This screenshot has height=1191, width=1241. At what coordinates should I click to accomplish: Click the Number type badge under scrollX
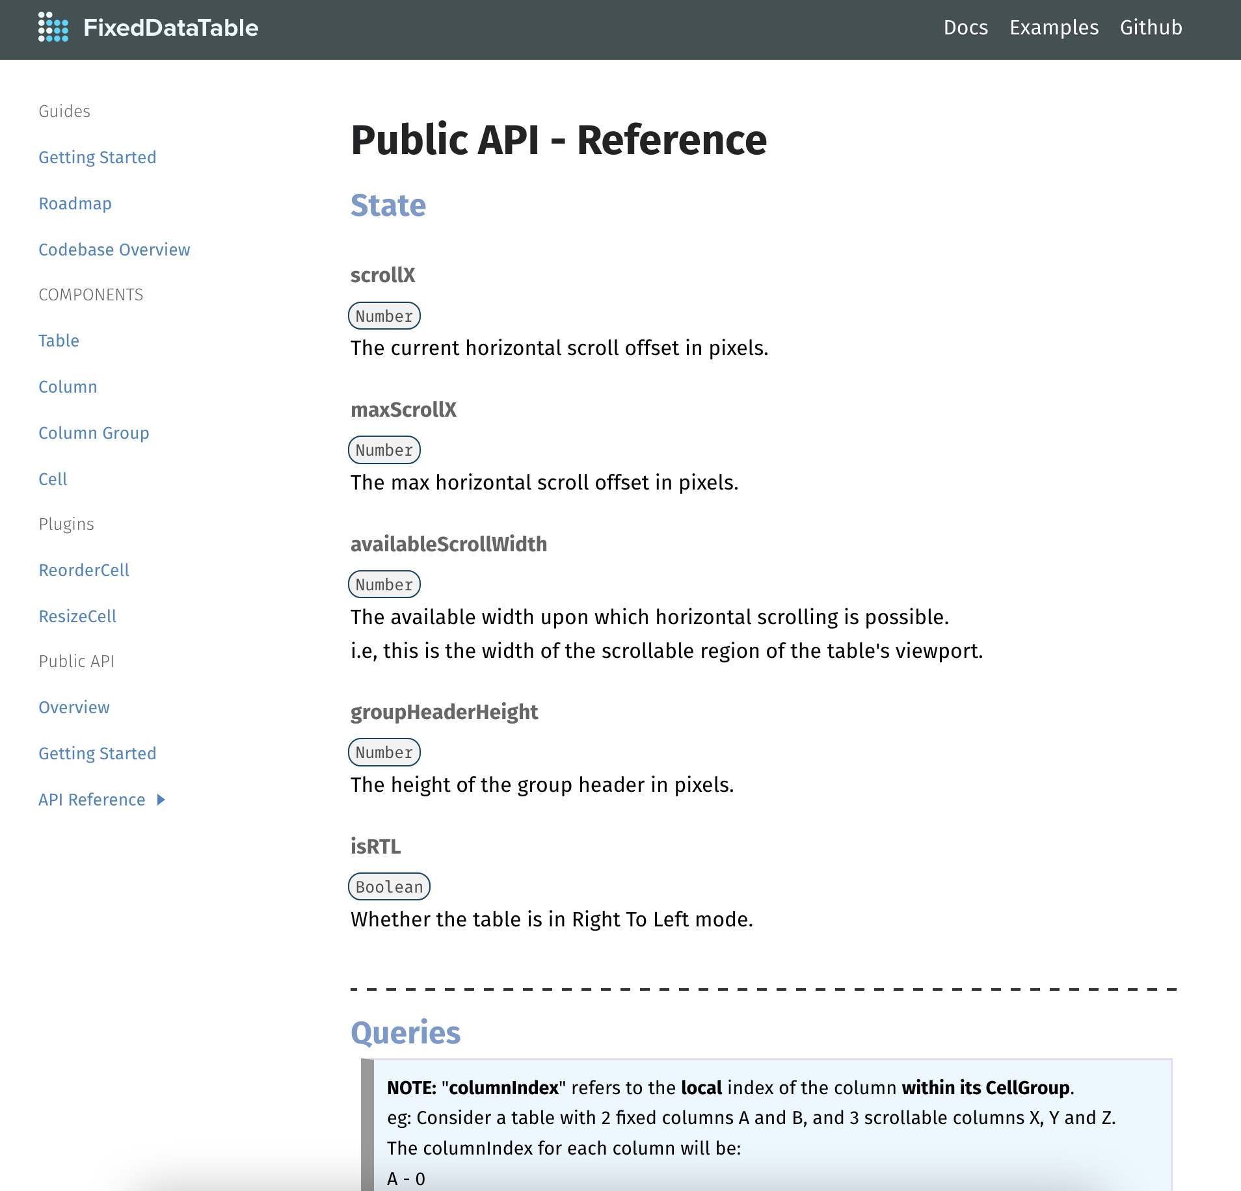click(384, 316)
